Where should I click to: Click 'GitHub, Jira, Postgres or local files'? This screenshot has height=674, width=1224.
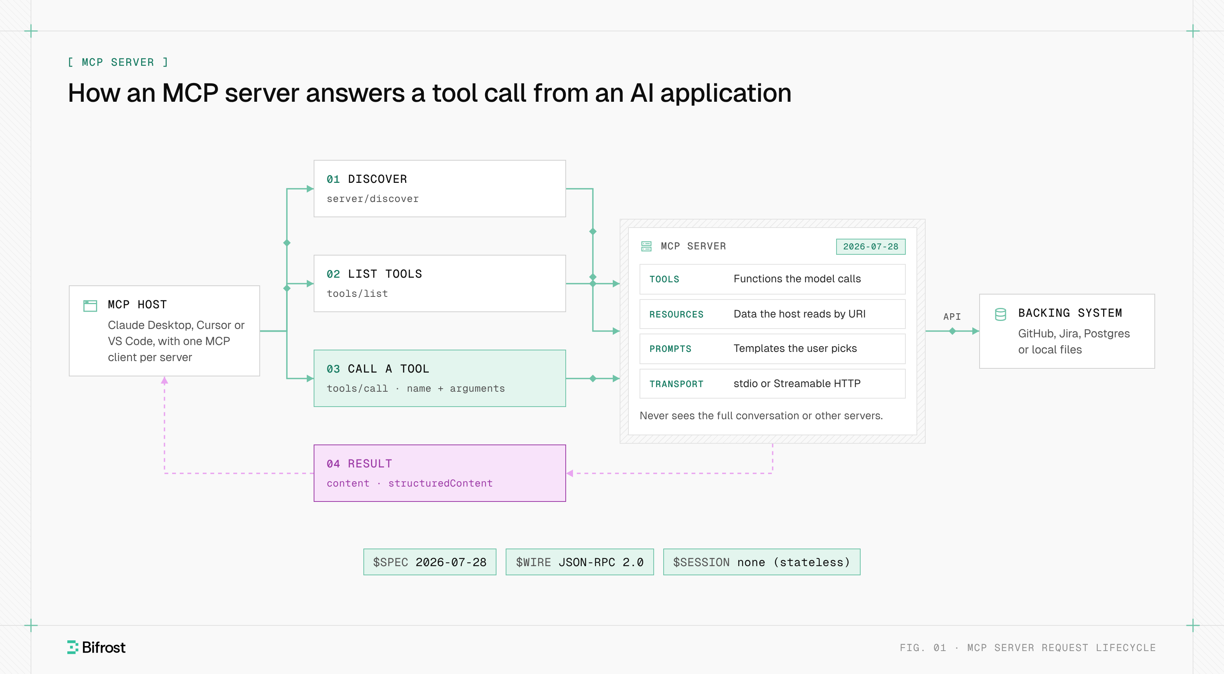point(1073,341)
